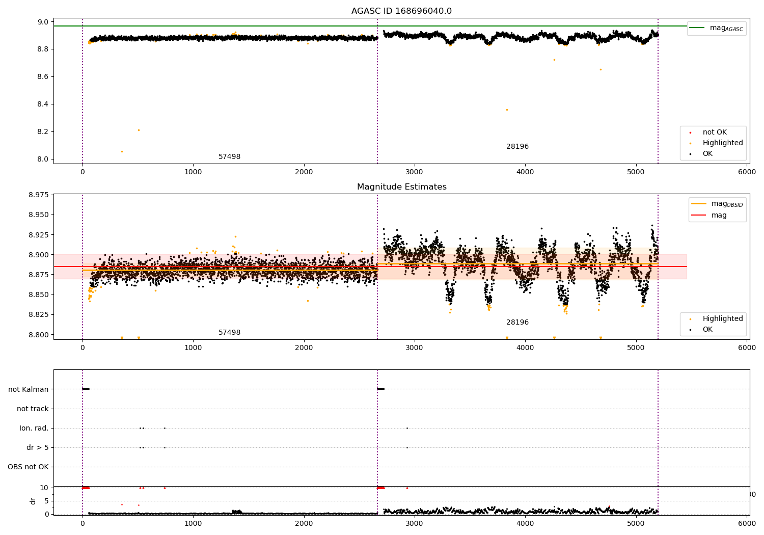Click the "not track" axis label

(x=33, y=409)
